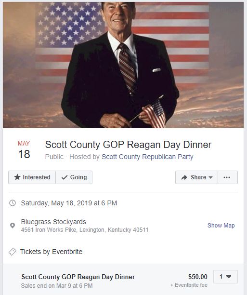Expand the Share dropdown arrow
247x295 pixels.
(211, 177)
